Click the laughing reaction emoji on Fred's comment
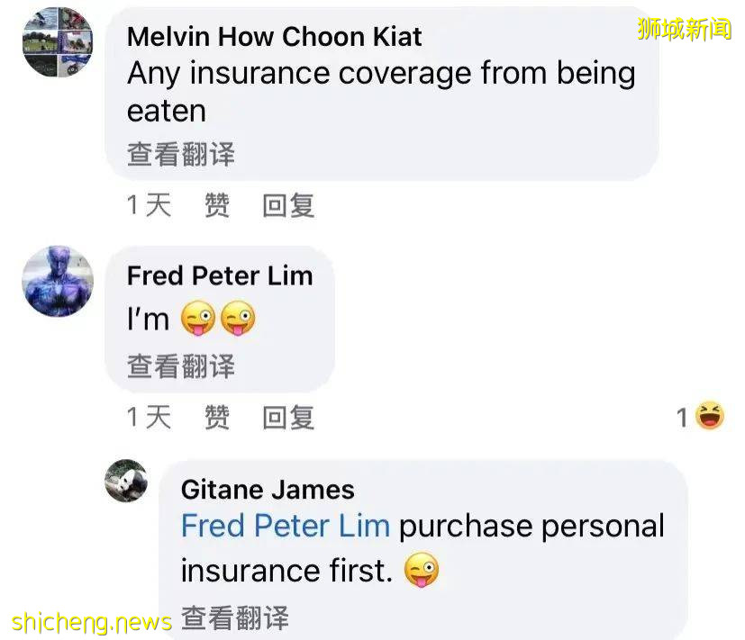 tap(710, 416)
